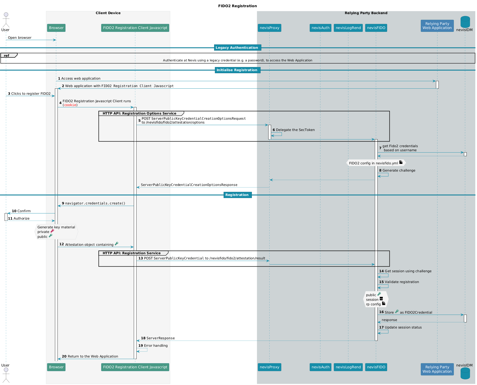Click the file icon next to nevisfido.yml
This screenshot has height=385, width=477.
[401, 162]
